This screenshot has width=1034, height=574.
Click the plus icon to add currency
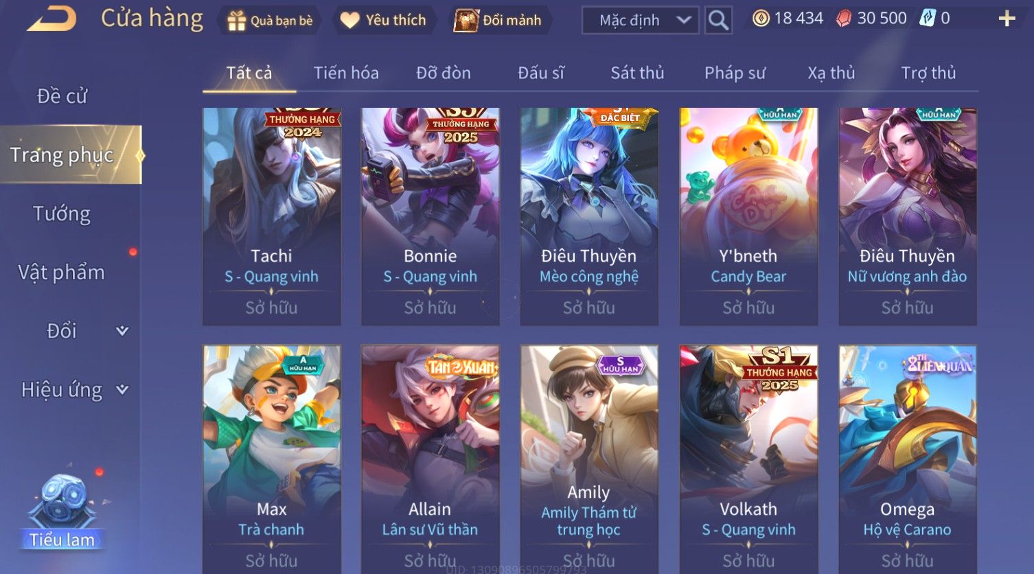[1007, 19]
